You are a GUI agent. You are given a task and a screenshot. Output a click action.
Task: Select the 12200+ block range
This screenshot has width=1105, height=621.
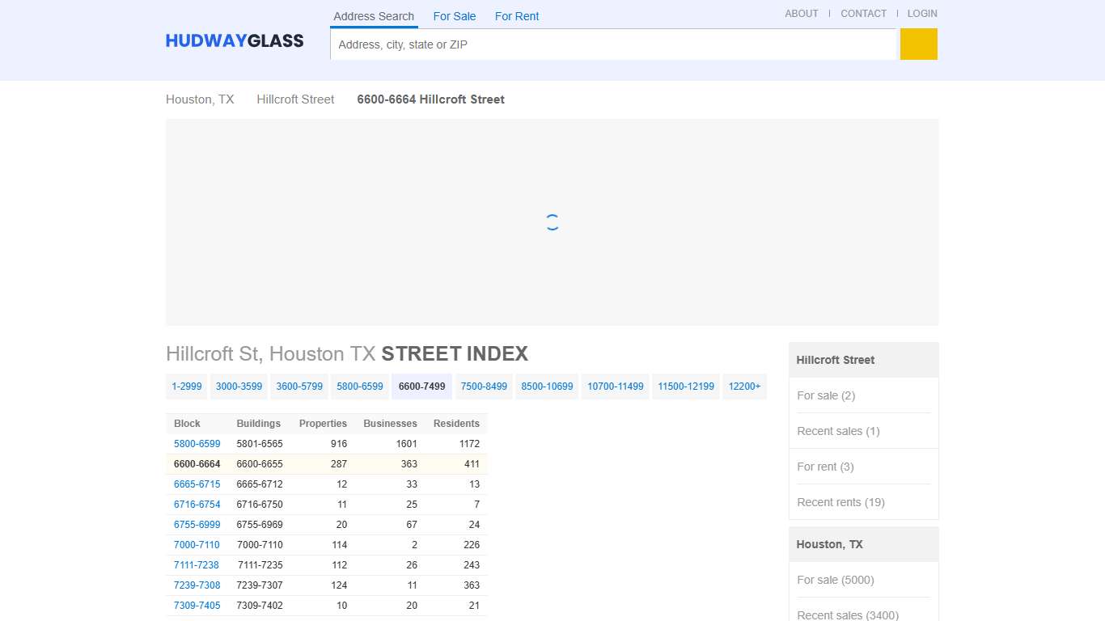point(743,386)
